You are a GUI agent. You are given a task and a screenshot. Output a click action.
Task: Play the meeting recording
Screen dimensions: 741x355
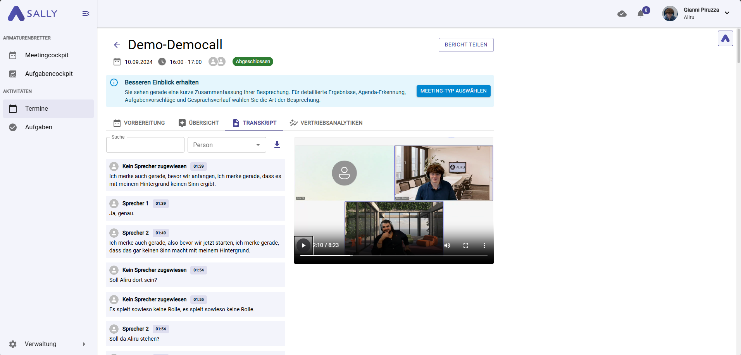click(303, 245)
